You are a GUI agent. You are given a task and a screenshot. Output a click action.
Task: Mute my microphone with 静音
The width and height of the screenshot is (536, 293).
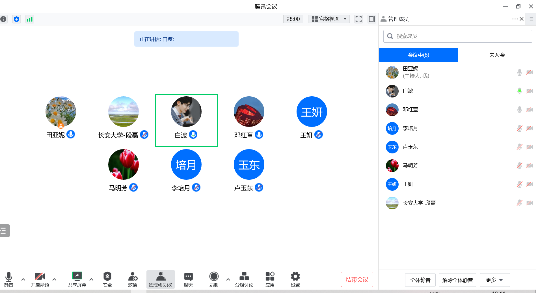tap(9, 279)
